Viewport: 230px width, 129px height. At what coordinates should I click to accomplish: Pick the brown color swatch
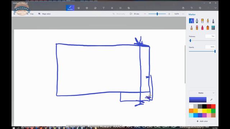pyautogui.click(x=213, y=115)
